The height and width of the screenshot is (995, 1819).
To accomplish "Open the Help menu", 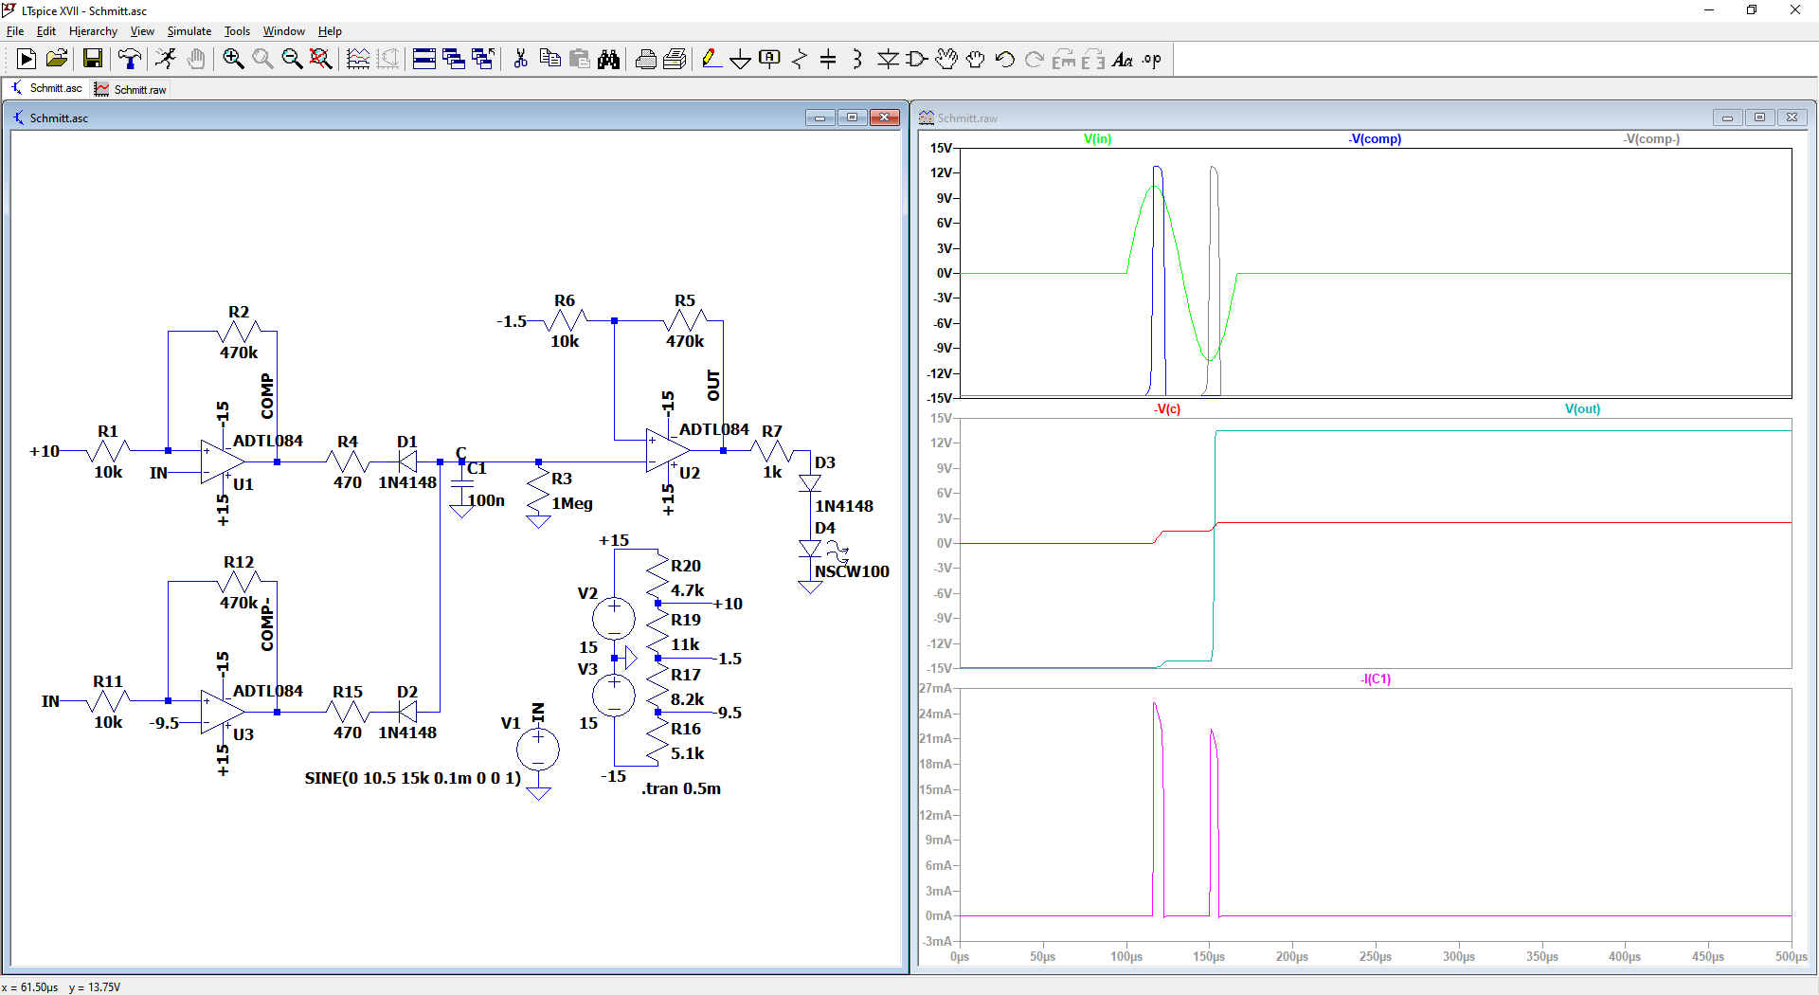I will [330, 31].
